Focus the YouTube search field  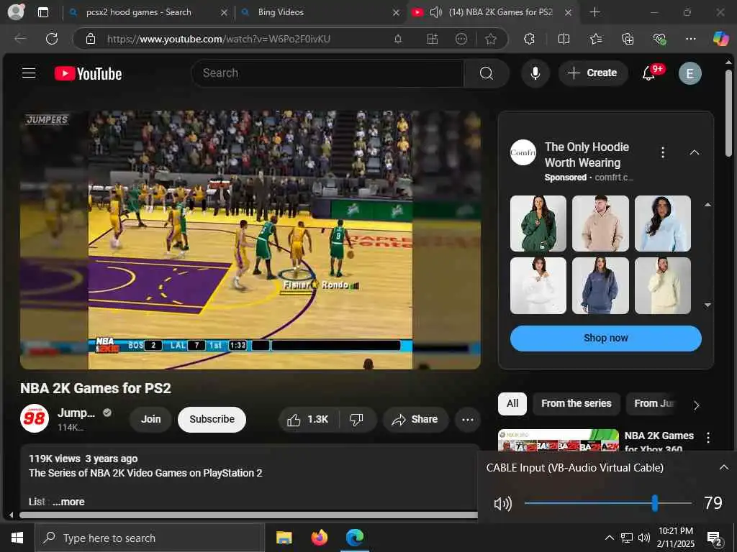[x=327, y=73]
